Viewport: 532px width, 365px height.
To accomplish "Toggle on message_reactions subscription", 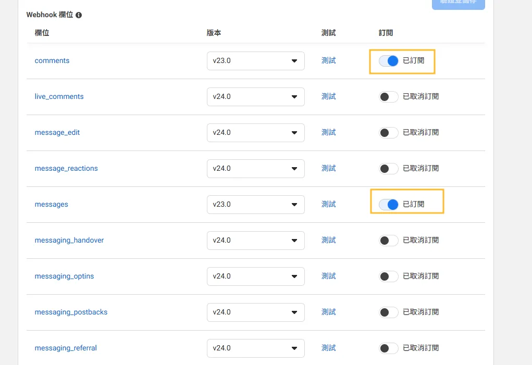I will (x=389, y=169).
